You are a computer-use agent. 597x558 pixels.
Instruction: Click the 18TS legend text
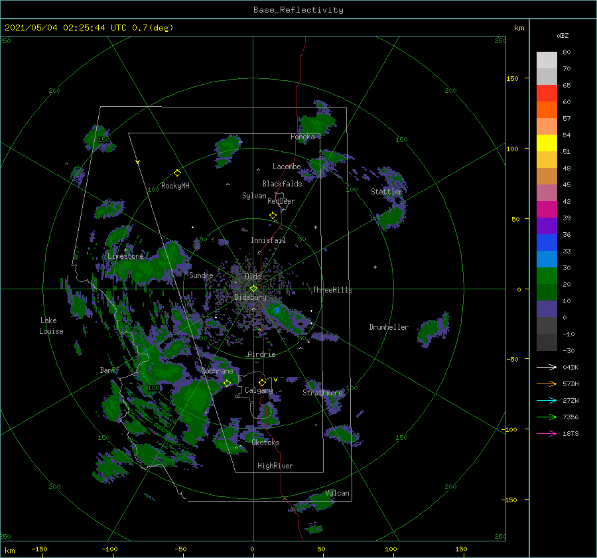pyautogui.click(x=570, y=433)
